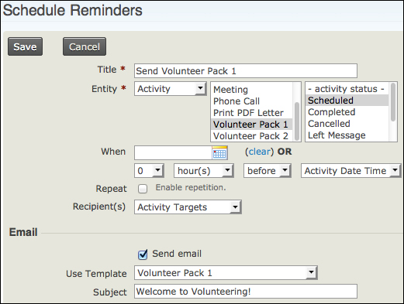Click the Save button
Viewport: 404px width, 304px height.
click(x=25, y=46)
